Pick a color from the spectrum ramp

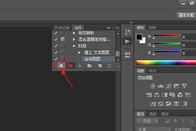[166, 63]
